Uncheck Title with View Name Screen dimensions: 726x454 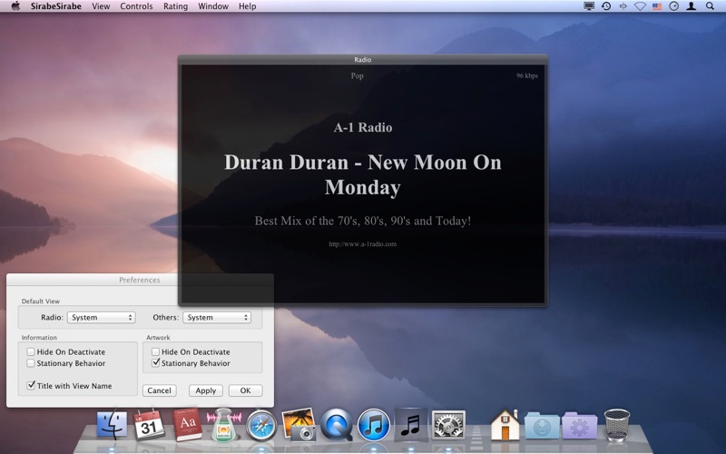[x=31, y=385]
